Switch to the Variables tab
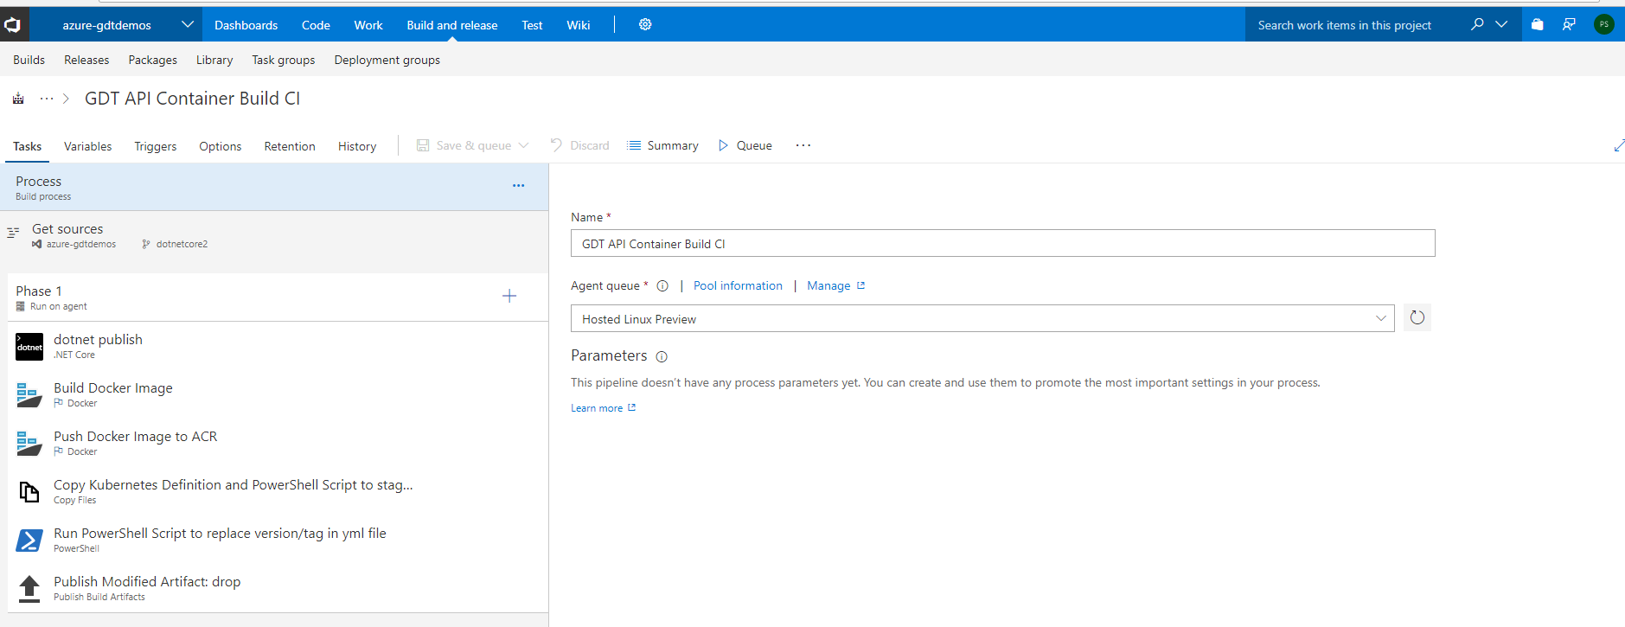 (x=88, y=146)
